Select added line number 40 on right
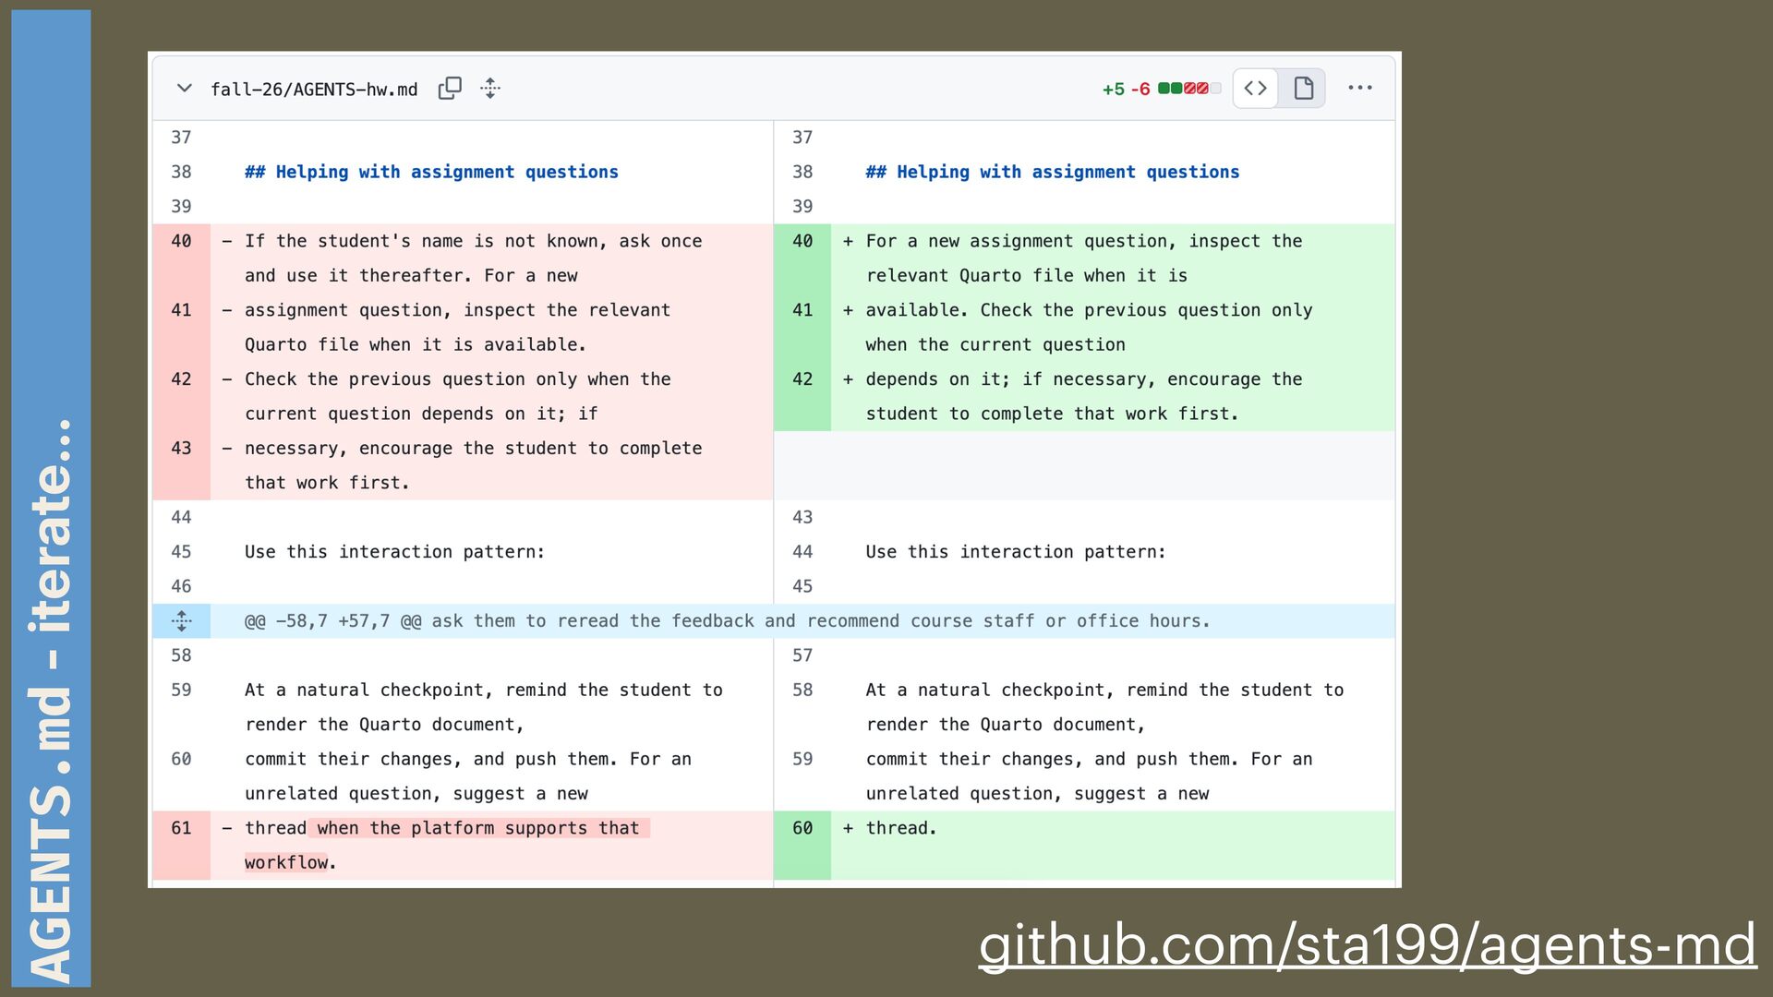 [802, 241]
